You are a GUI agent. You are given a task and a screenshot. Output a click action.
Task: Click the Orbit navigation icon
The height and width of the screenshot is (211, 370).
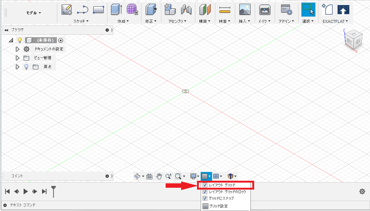click(x=137, y=176)
